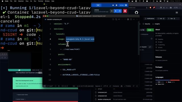
Task: Click the blue play button in status widget
Action: (x=116, y=11)
